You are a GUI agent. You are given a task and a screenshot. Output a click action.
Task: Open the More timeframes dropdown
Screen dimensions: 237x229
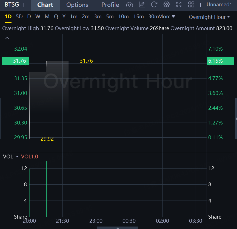pyautogui.click(x=167, y=17)
